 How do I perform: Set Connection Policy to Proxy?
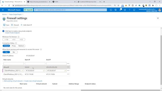pos(14,46)
